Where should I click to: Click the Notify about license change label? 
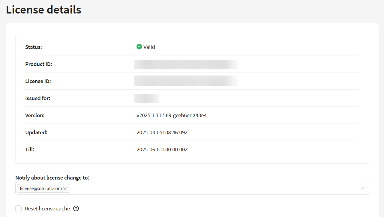(x=52, y=178)
